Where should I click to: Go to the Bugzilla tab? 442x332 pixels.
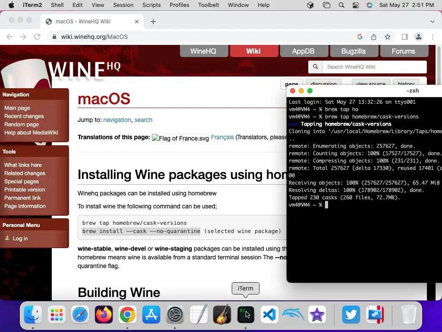point(353,51)
